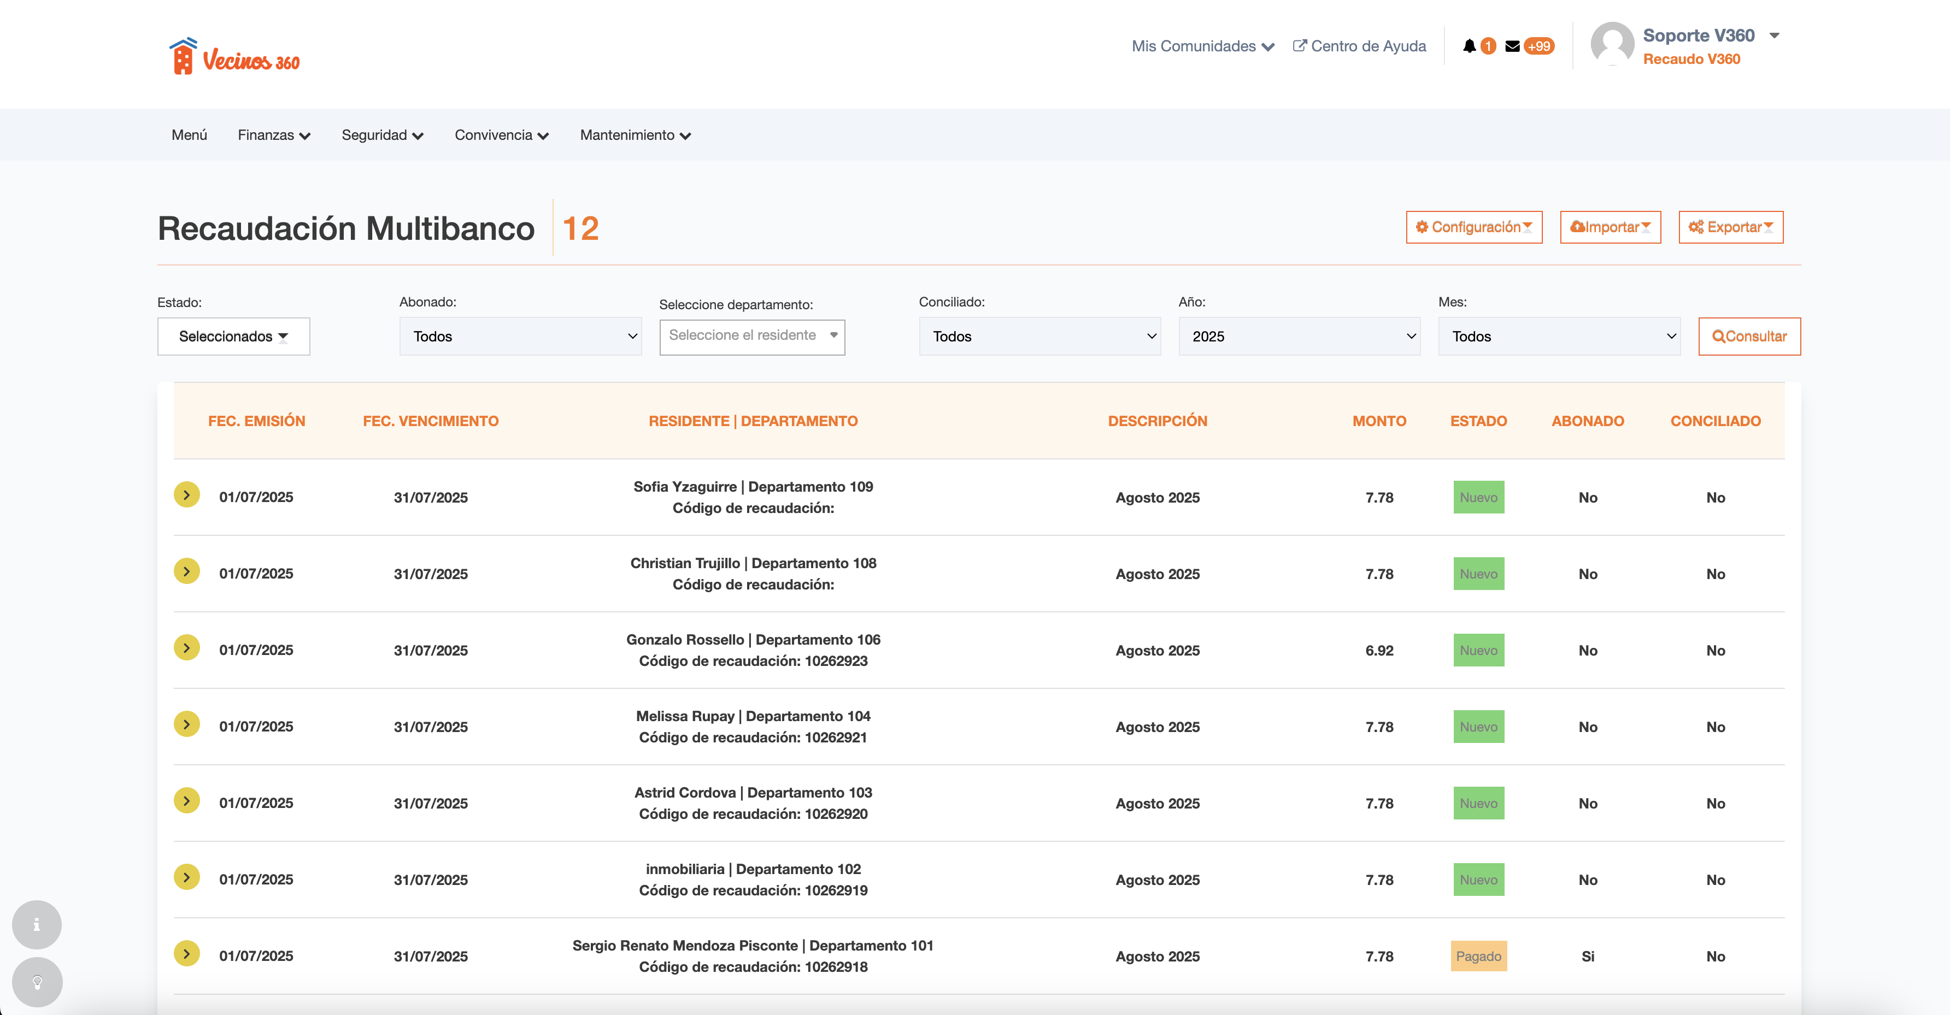Open the Año 2025 dropdown
The height and width of the screenshot is (1015, 1950).
click(1299, 336)
